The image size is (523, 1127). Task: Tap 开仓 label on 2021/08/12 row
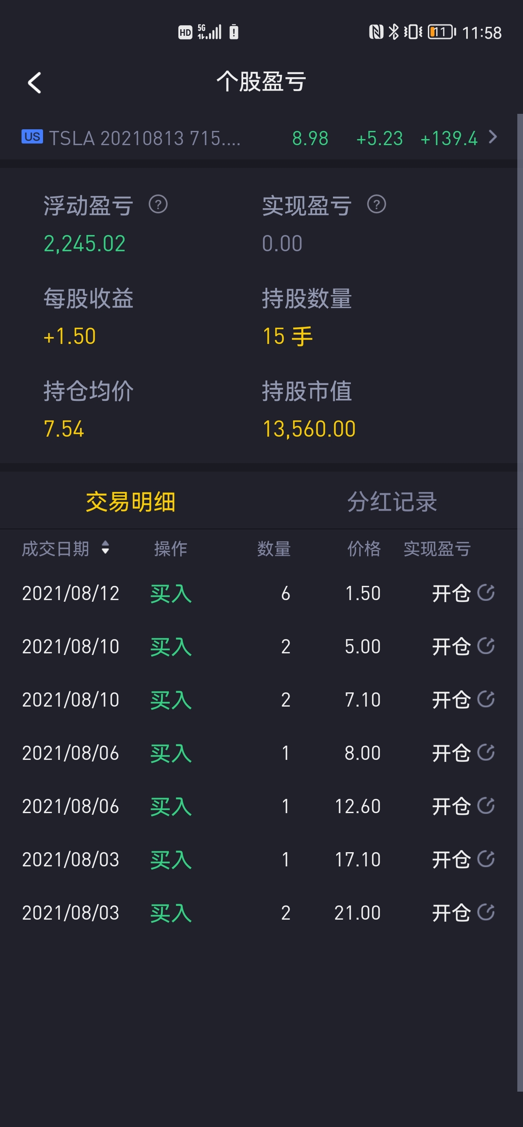451,593
